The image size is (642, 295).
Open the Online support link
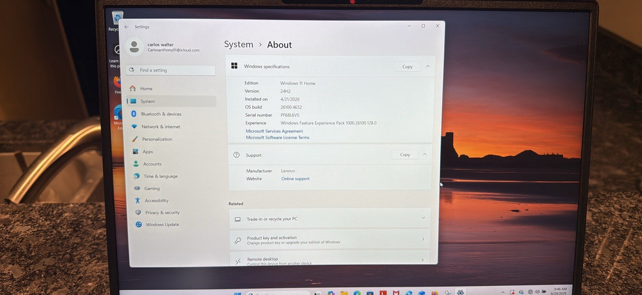pyautogui.click(x=295, y=179)
